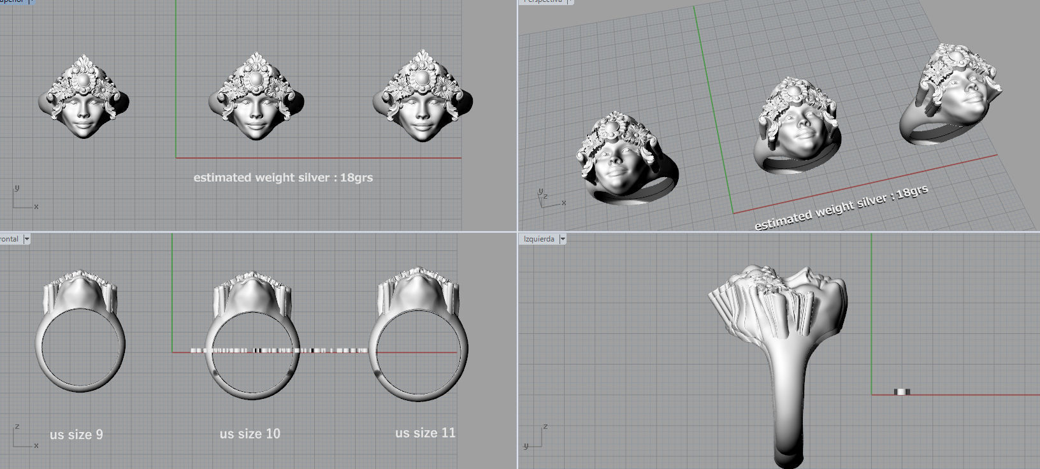Image resolution: width=1040 pixels, height=469 pixels.
Task: Select the Frontal viewport title
Action: point(10,239)
